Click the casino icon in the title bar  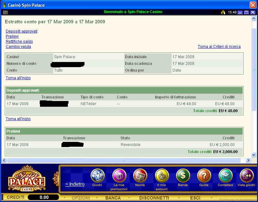click(4, 5)
